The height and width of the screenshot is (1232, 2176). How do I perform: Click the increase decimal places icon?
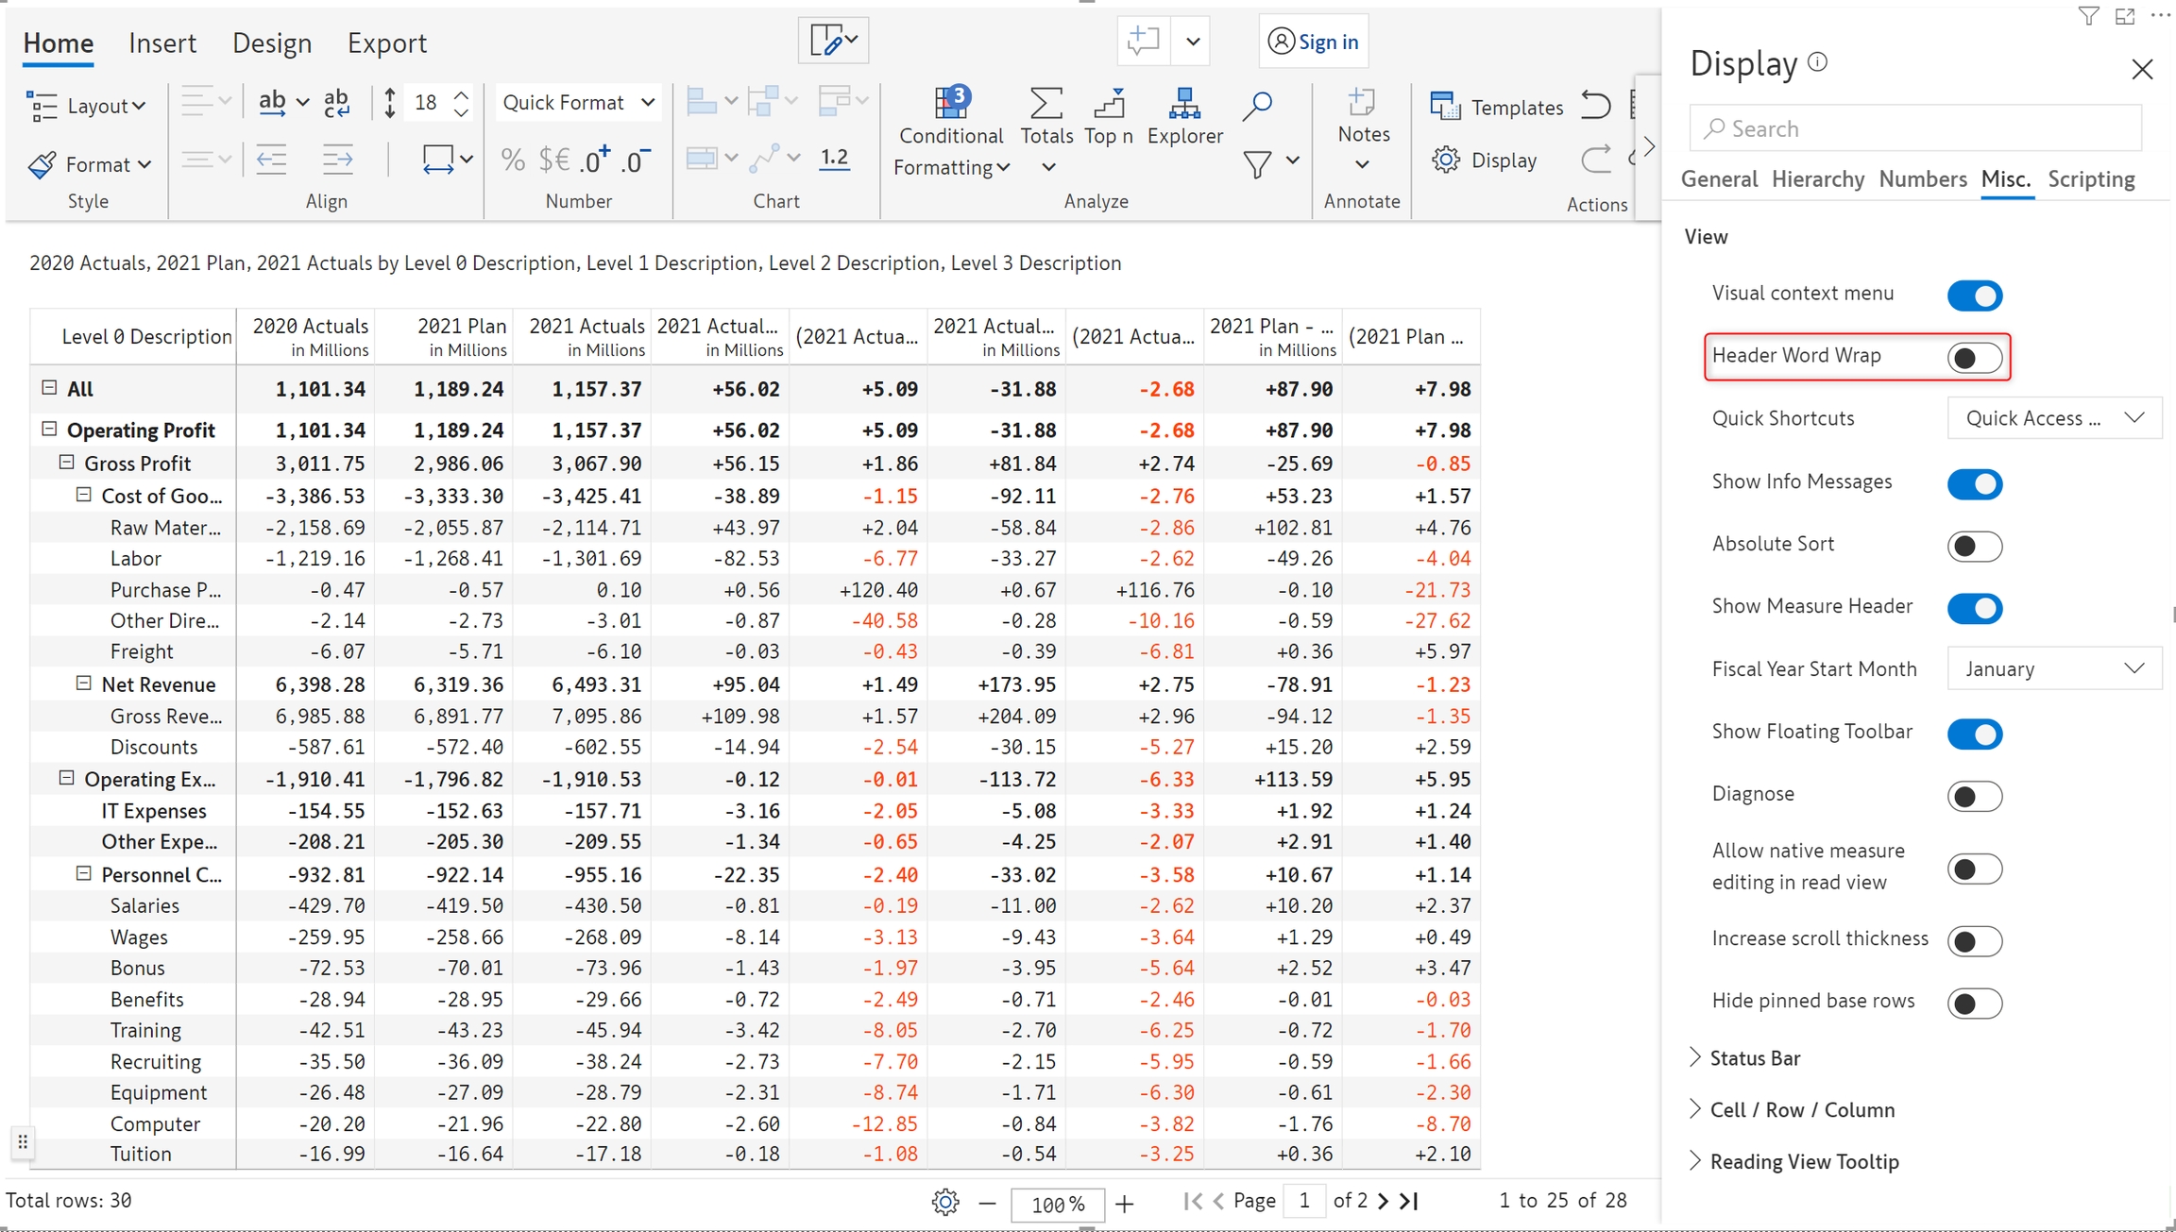click(594, 160)
